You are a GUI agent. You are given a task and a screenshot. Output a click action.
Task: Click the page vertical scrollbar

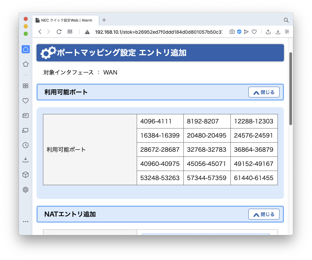pos(290,88)
